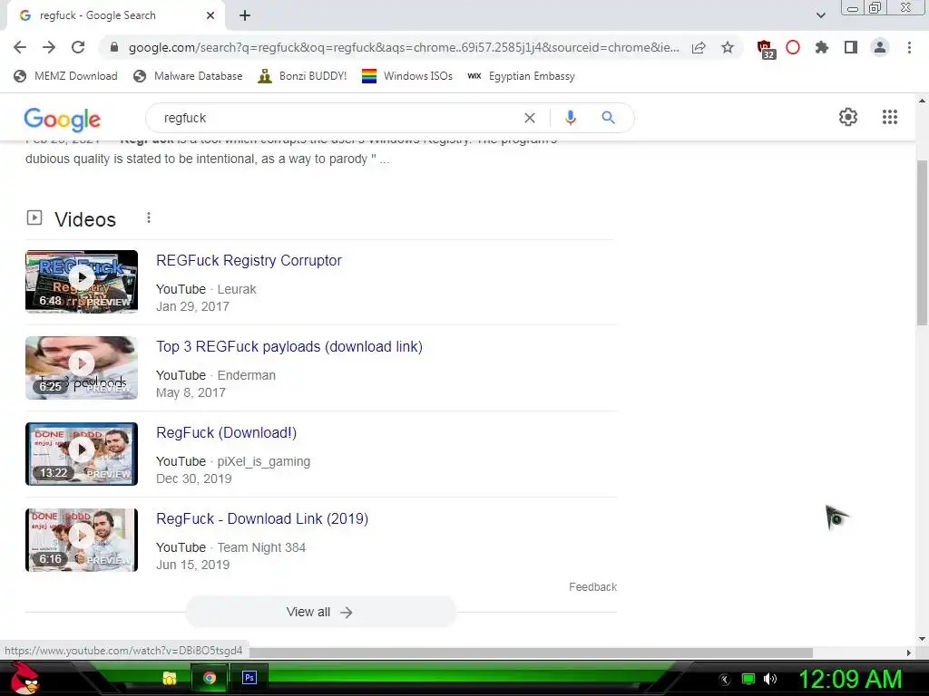
Task: Click the Team Night 384 channel text
Action: pyautogui.click(x=261, y=547)
